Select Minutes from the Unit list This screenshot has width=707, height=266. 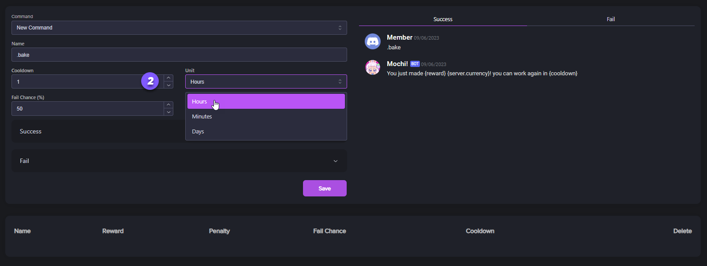pyautogui.click(x=266, y=117)
